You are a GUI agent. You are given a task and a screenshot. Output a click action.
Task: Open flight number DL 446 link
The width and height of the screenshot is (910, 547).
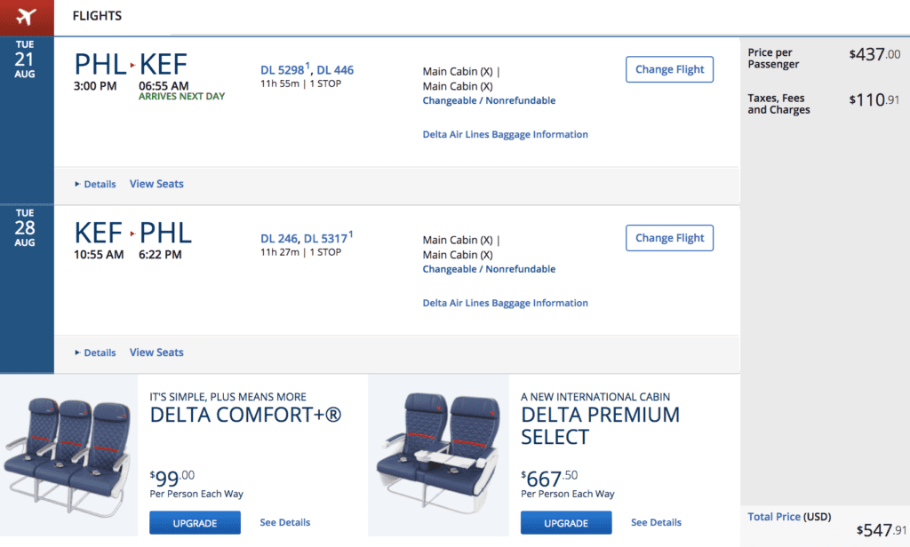coord(335,70)
